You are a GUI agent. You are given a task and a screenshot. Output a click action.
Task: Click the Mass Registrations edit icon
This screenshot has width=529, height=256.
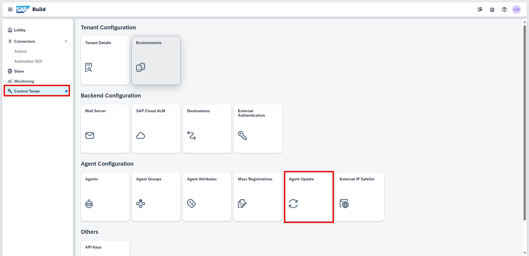242,203
